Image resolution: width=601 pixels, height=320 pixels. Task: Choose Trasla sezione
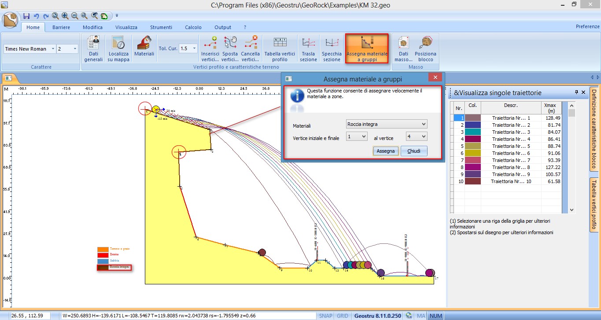point(308,49)
